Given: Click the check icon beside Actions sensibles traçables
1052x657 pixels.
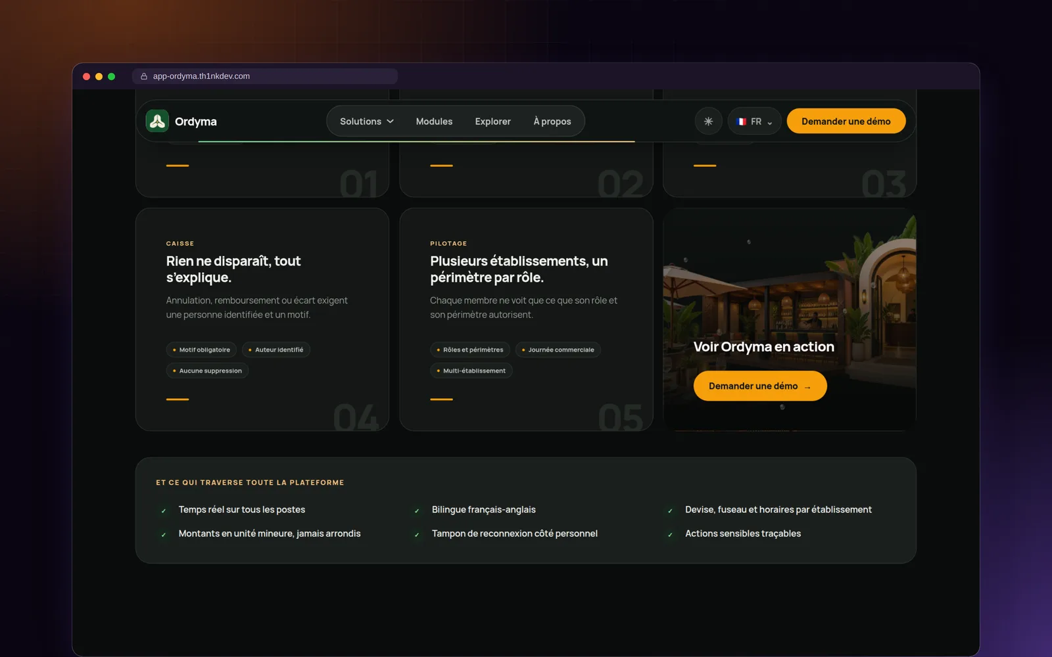Looking at the screenshot, I should pyautogui.click(x=670, y=535).
